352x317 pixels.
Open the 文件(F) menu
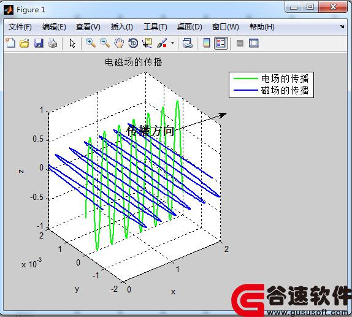[x=20, y=27]
